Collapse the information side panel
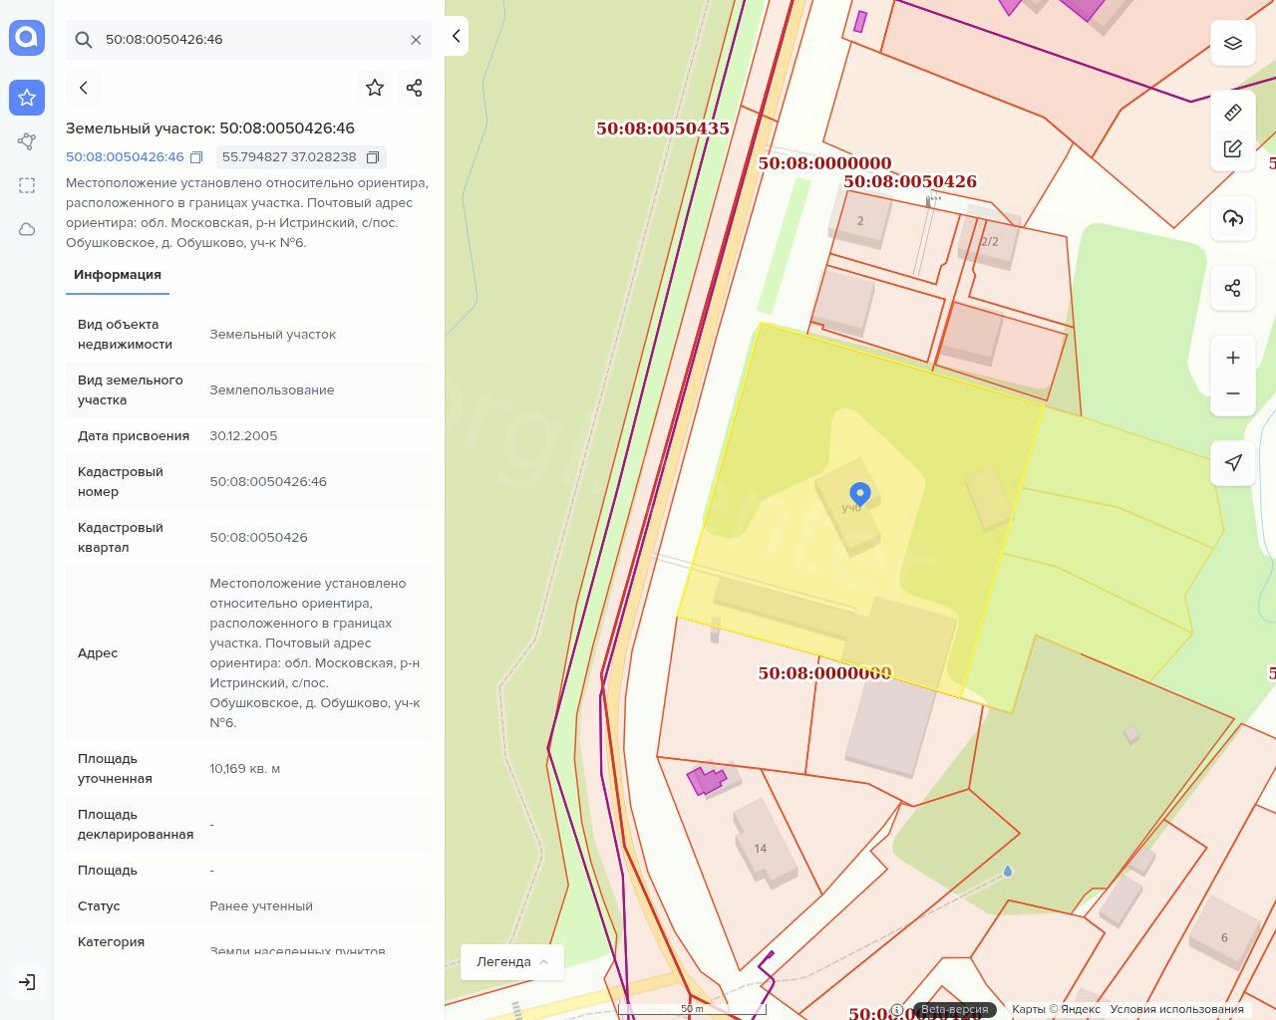The height and width of the screenshot is (1020, 1276). tap(457, 36)
